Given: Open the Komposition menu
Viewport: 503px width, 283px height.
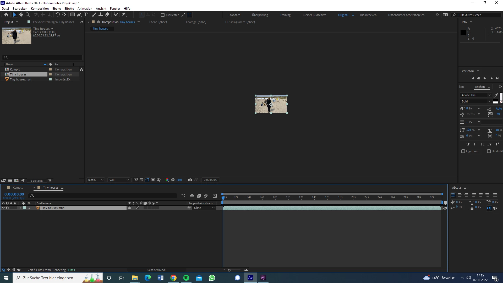Looking at the screenshot, I should (x=40, y=8).
